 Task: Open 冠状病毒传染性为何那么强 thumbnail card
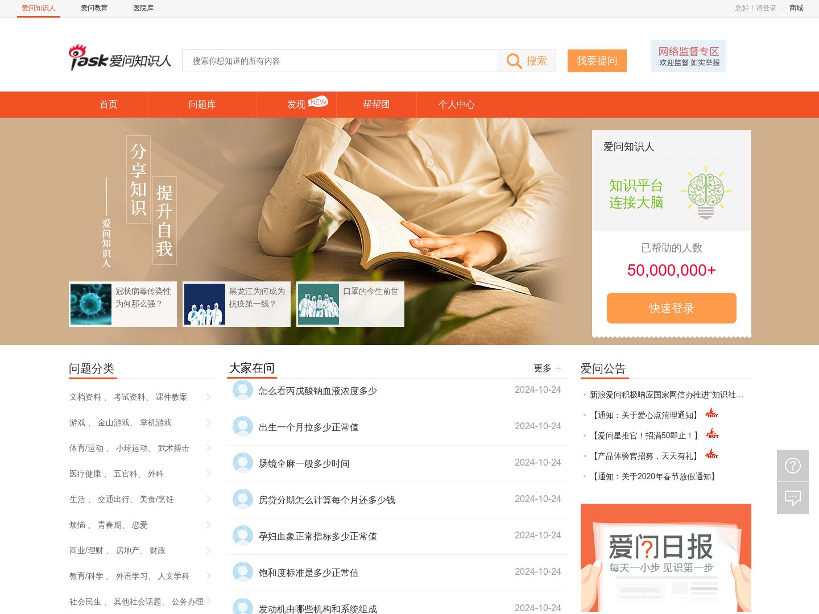123,304
